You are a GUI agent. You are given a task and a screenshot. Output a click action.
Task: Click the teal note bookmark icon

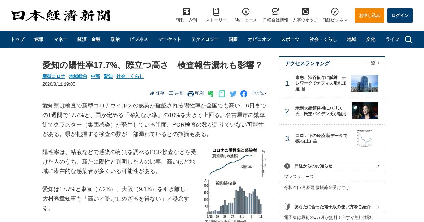pyautogui.click(x=222, y=94)
